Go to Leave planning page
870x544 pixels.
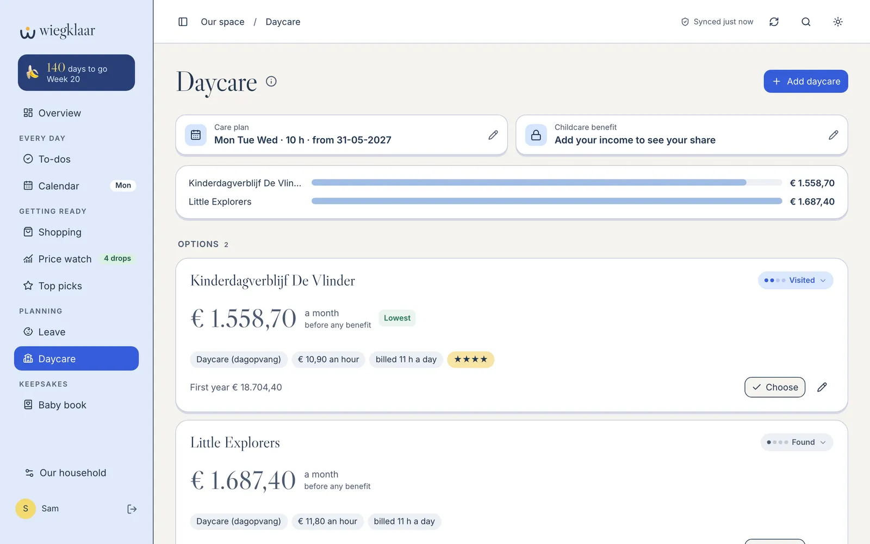point(76,332)
